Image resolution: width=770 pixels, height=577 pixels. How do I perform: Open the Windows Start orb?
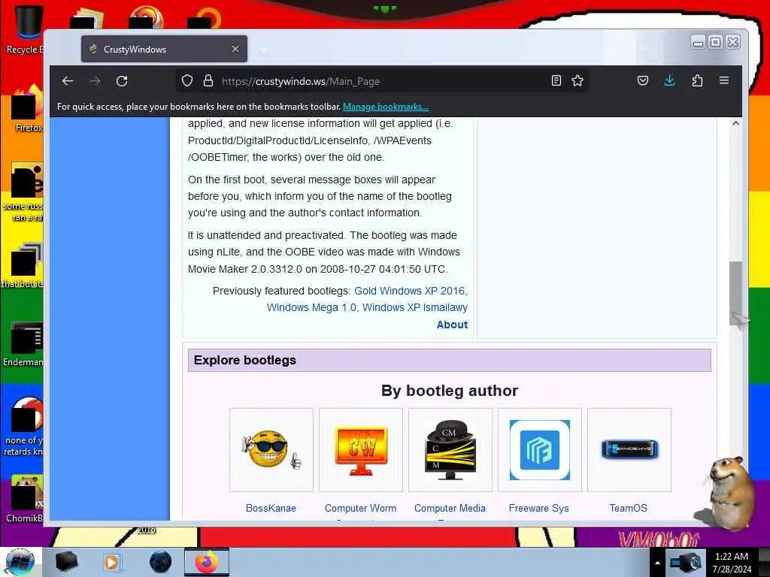click(x=20, y=562)
